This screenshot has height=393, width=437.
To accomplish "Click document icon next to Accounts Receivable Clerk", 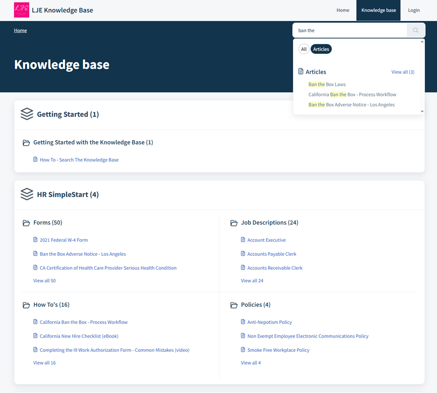I will [243, 267].
